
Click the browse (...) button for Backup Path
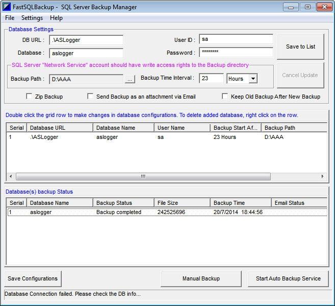(x=130, y=79)
